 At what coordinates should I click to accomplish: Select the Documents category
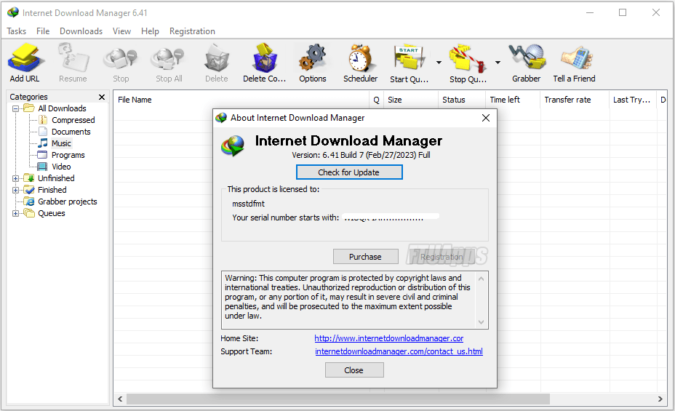coord(71,132)
